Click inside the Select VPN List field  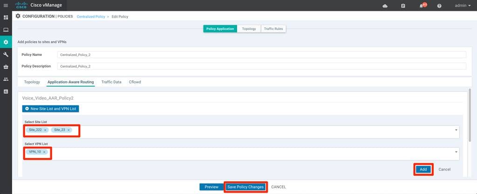tap(242, 154)
